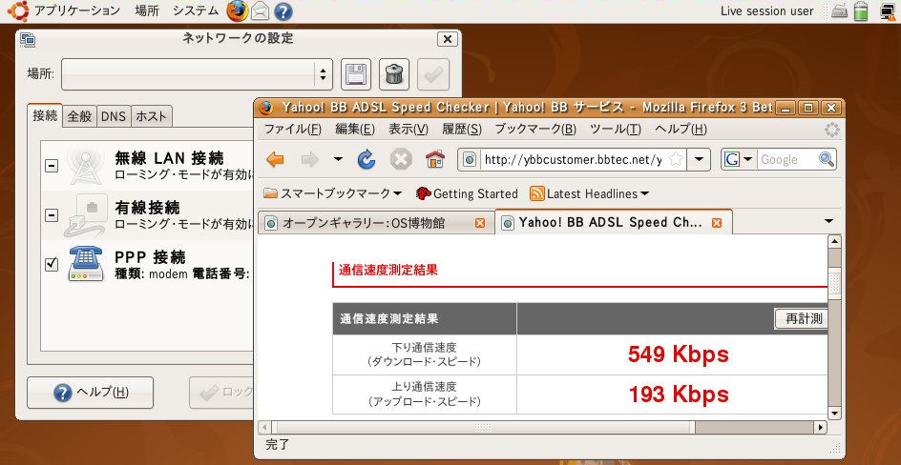Close the オープンギャラリー tab
Screen dimensions: 901x465
point(480,223)
